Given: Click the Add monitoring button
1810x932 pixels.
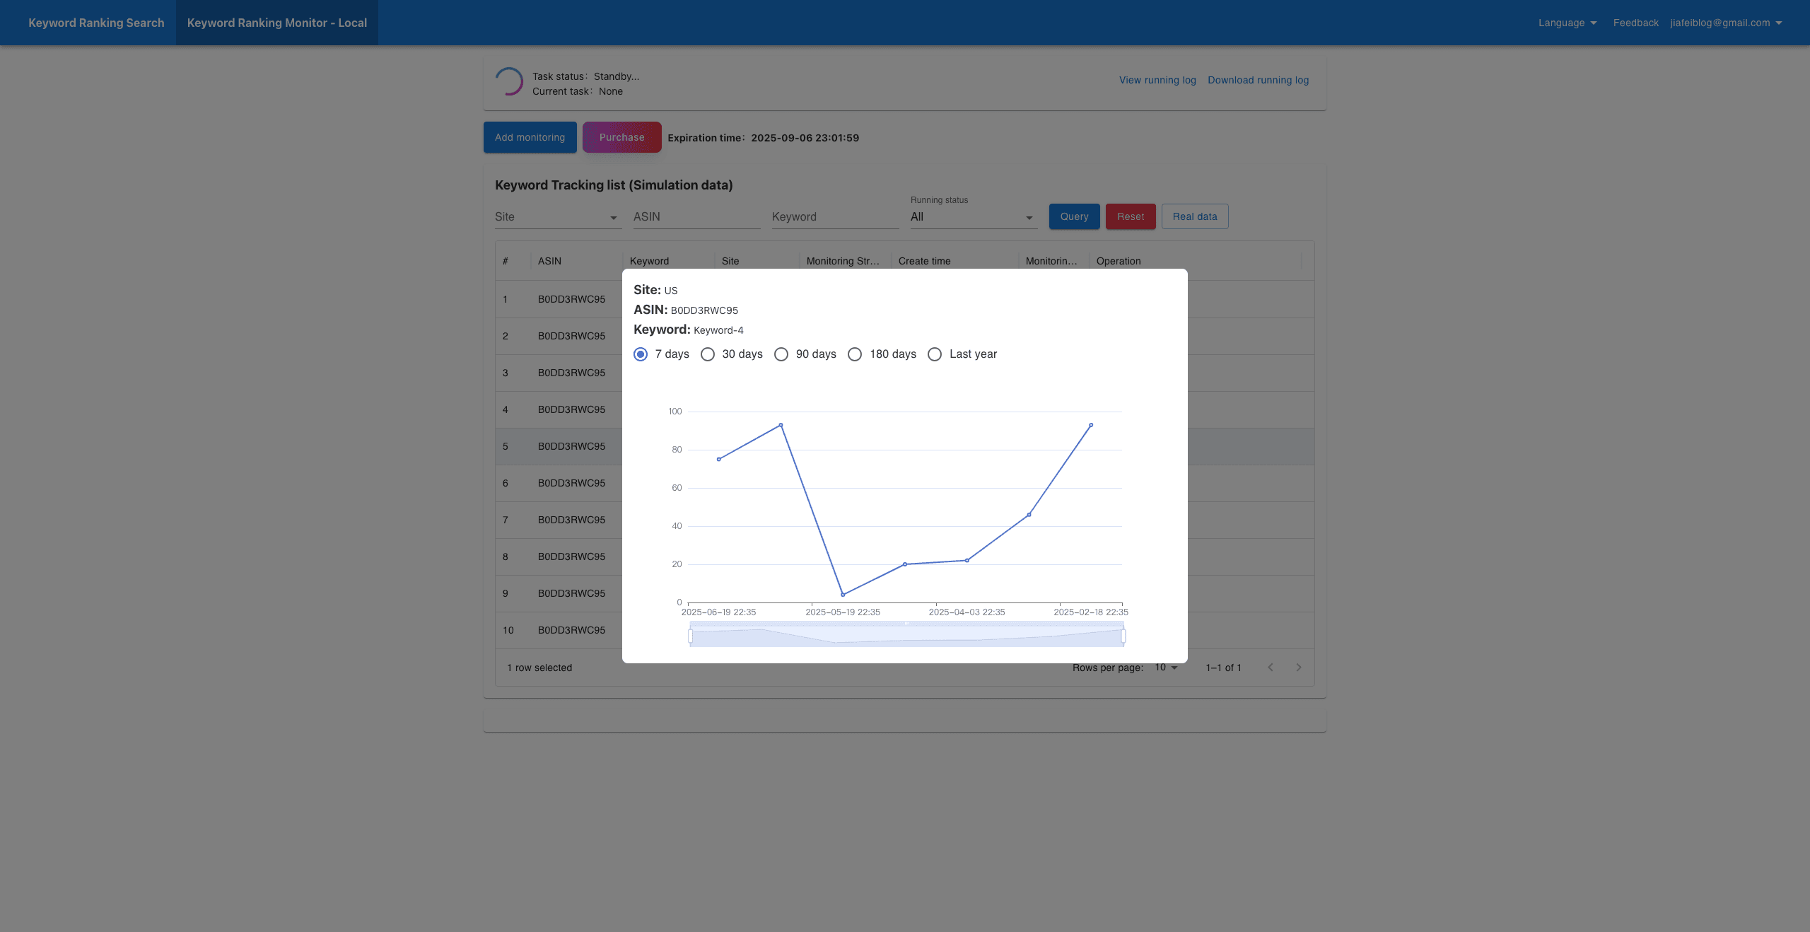Looking at the screenshot, I should pyautogui.click(x=530, y=136).
